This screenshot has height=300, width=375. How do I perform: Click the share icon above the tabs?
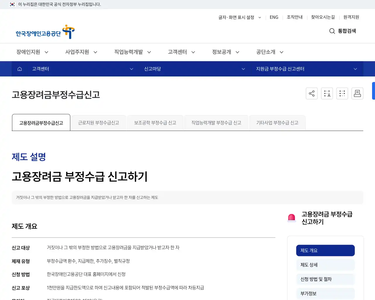pos(312,93)
